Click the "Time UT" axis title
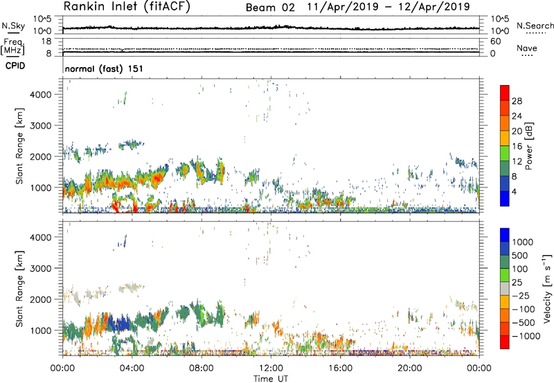554x383 pixels. pyautogui.click(x=271, y=379)
